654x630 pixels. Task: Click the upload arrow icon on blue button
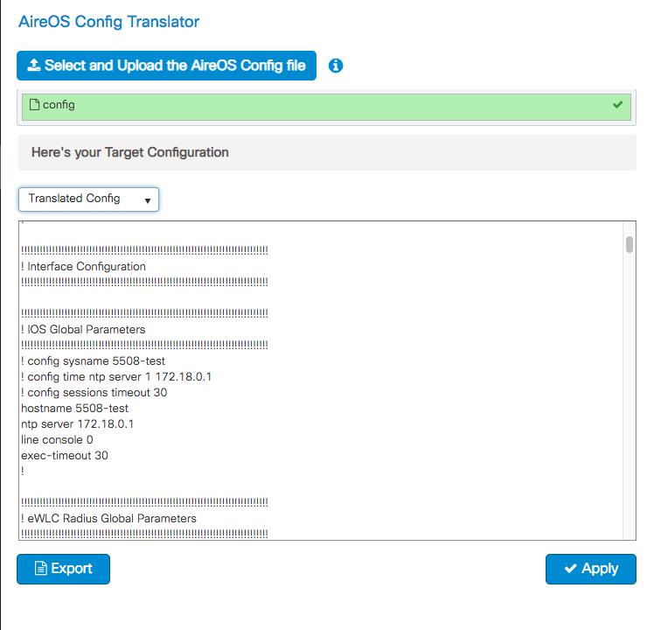[x=34, y=65]
